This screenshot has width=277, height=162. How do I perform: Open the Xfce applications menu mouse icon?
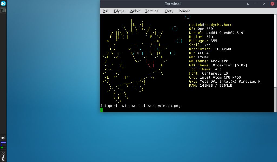[3, 3]
